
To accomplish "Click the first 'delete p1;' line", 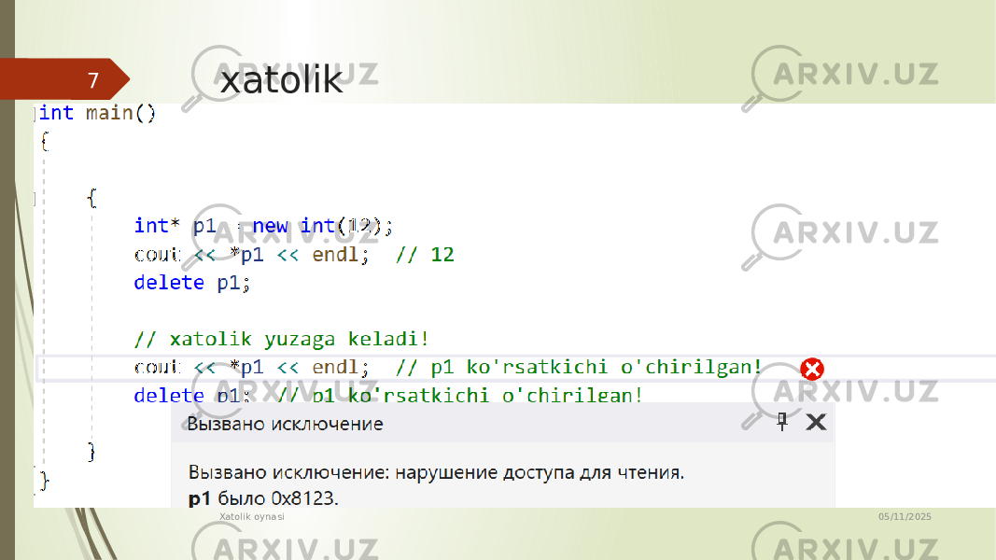I will point(192,283).
